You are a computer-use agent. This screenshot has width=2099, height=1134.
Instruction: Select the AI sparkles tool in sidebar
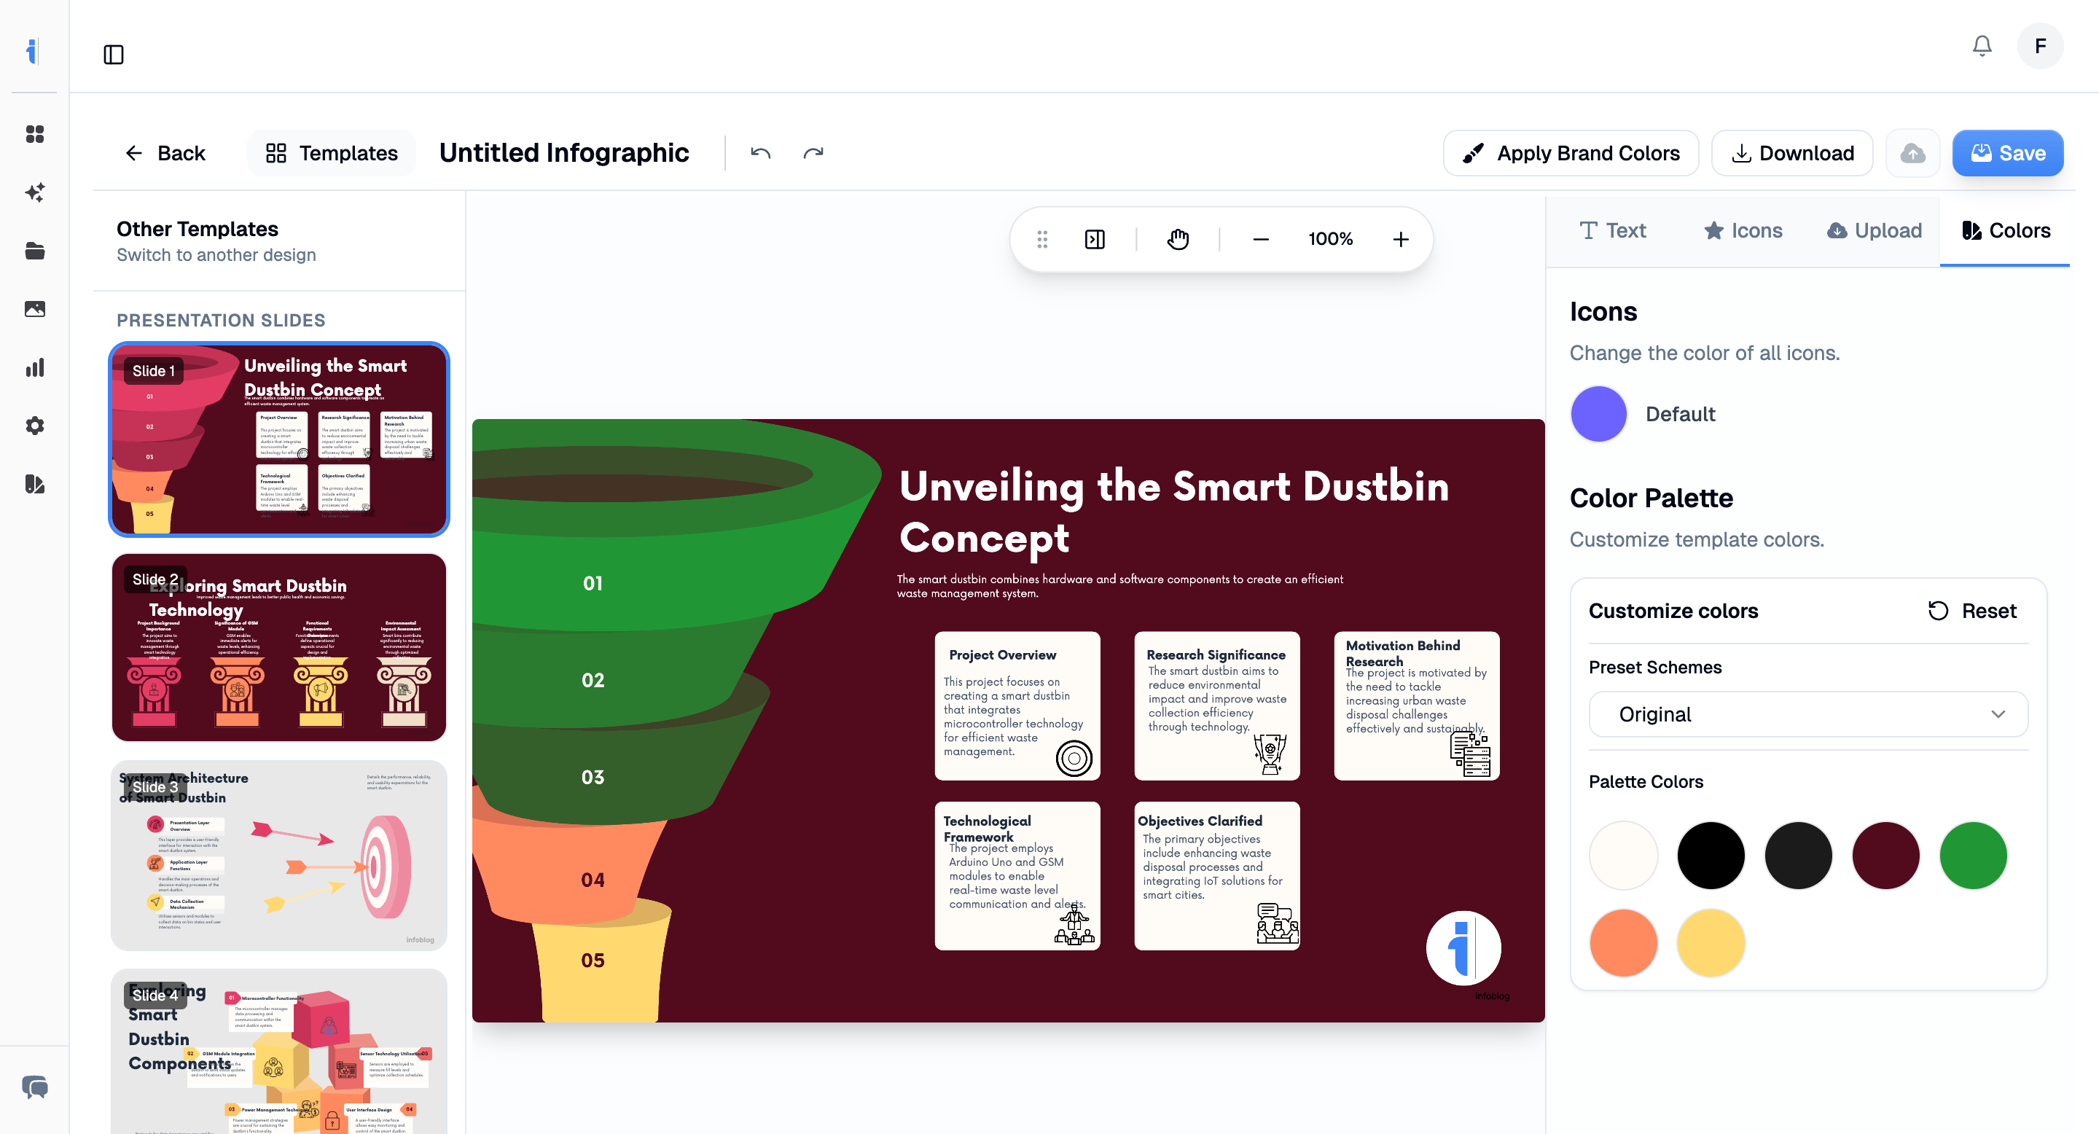(34, 192)
